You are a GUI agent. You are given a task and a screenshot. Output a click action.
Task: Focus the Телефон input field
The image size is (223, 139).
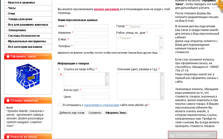coord(91,47)
